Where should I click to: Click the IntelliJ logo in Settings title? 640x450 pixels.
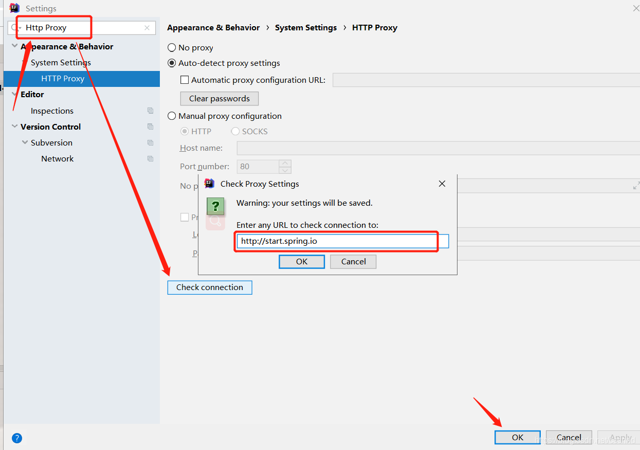pos(15,8)
